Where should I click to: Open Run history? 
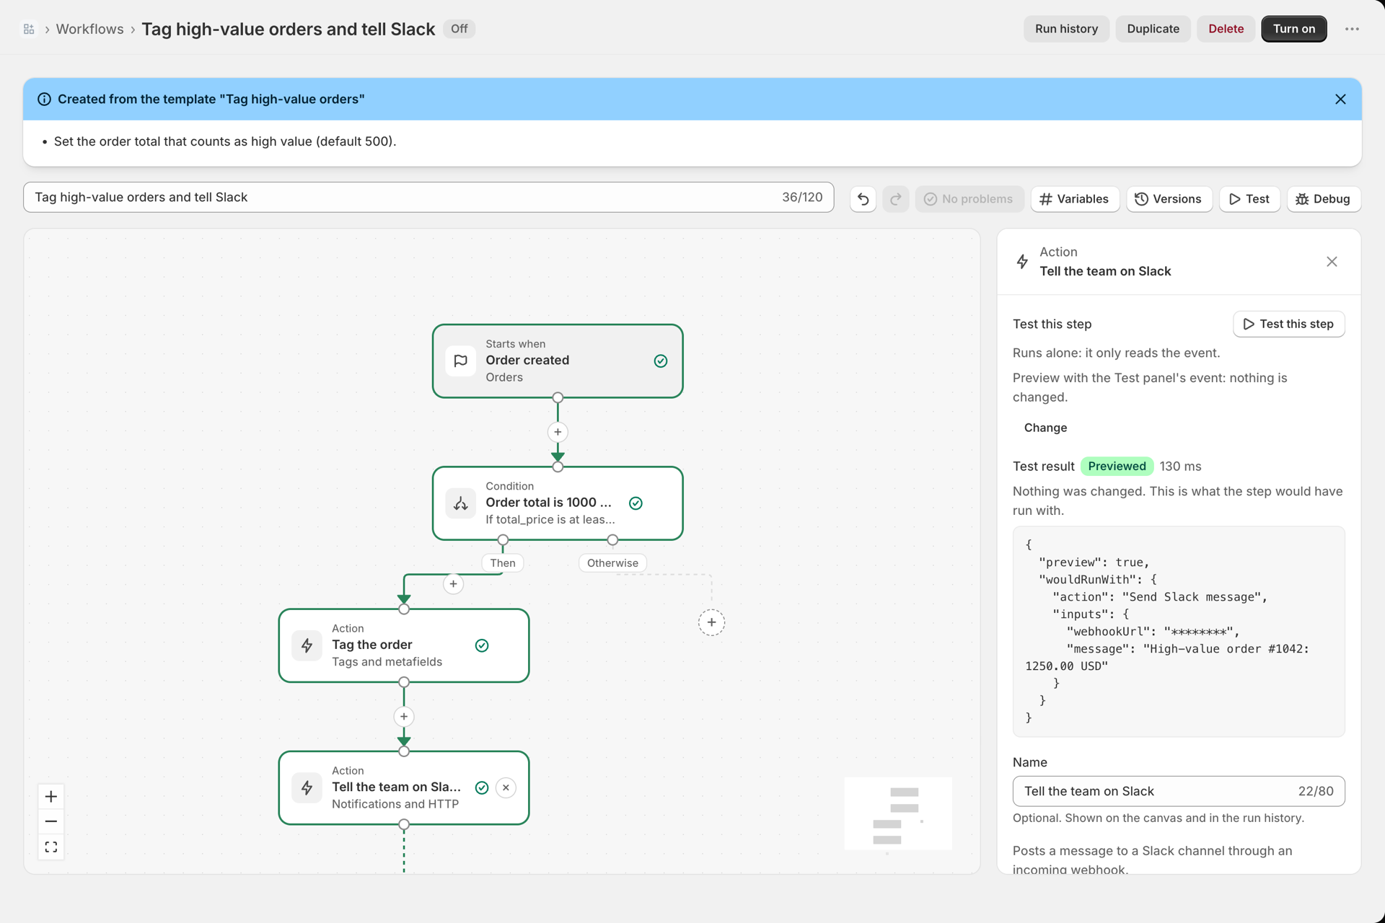pyautogui.click(x=1066, y=29)
